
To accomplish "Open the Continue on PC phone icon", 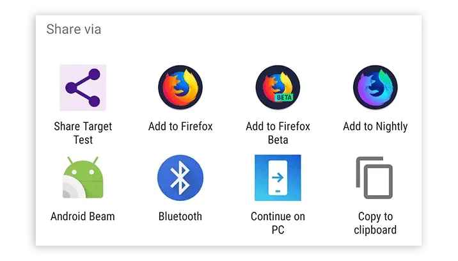I will point(278,178).
